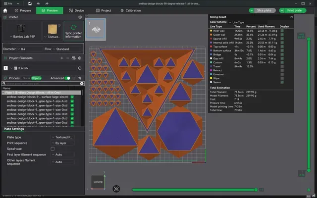Click the reset camera view icon
This screenshot has height=198, width=317.
[116, 189]
